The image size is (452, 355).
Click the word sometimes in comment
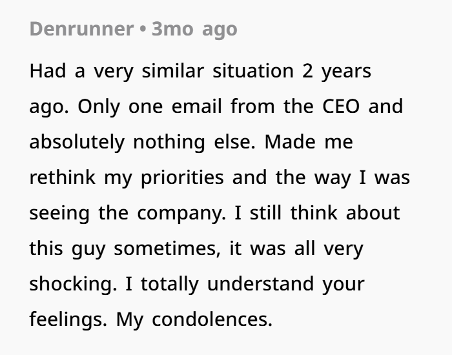(167, 249)
